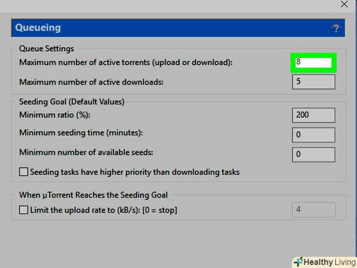This screenshot has height=268, width=357.
Task: Edit maximum number of active downloads field
Action: [313, 81]
